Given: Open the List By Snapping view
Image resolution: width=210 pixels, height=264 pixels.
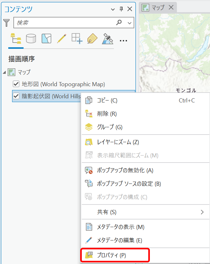Looking at the screenshot, I should (x=77, y=39).
